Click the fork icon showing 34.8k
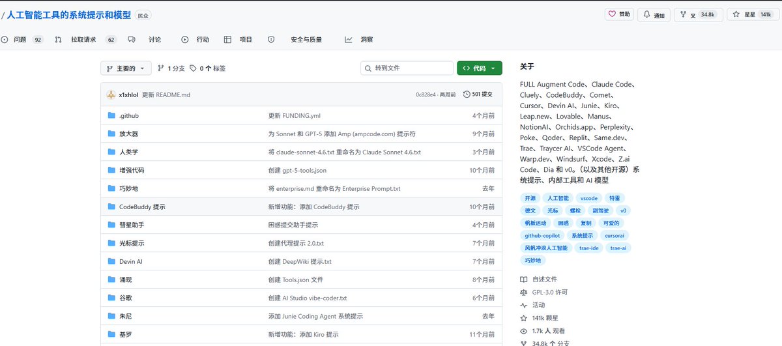Viewport: 782px width, 346px height. coord(683,14)
